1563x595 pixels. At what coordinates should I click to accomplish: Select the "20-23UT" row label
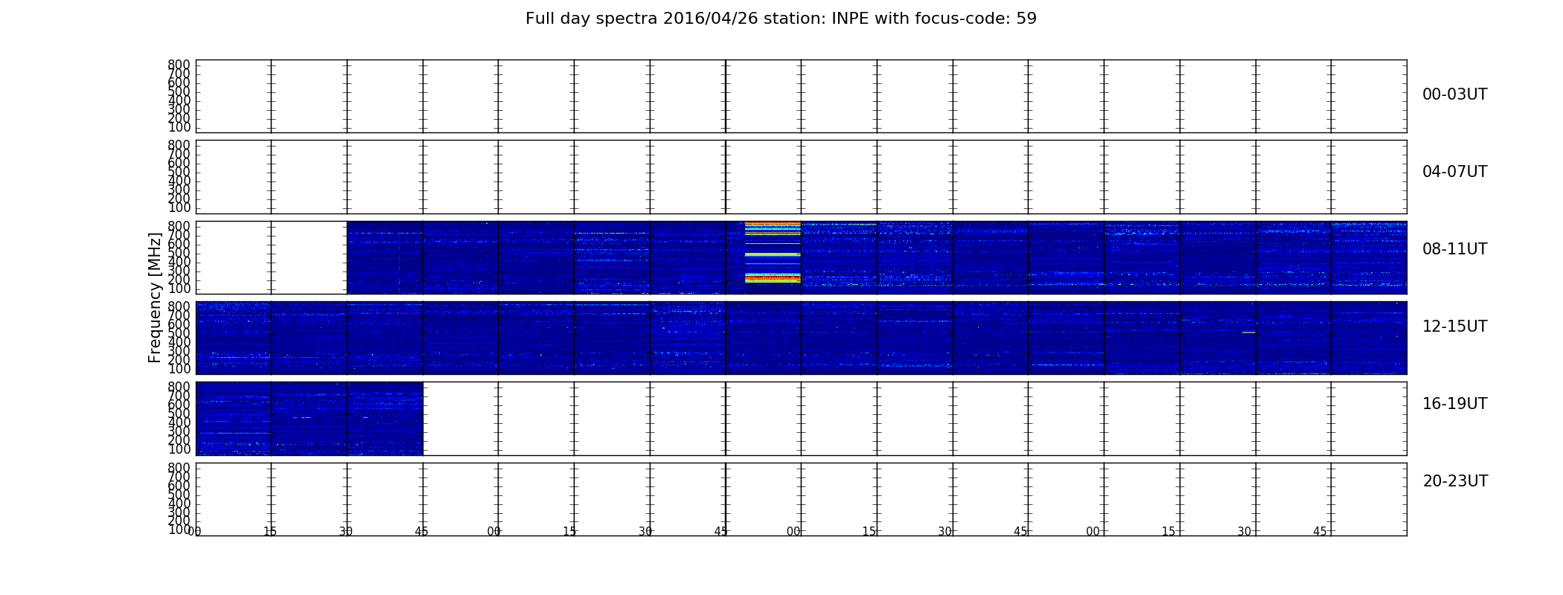pyautogui.click(x=1455, y=481)
